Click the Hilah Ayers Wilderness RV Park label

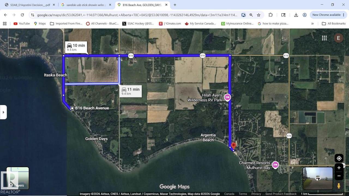coord(205,97)
